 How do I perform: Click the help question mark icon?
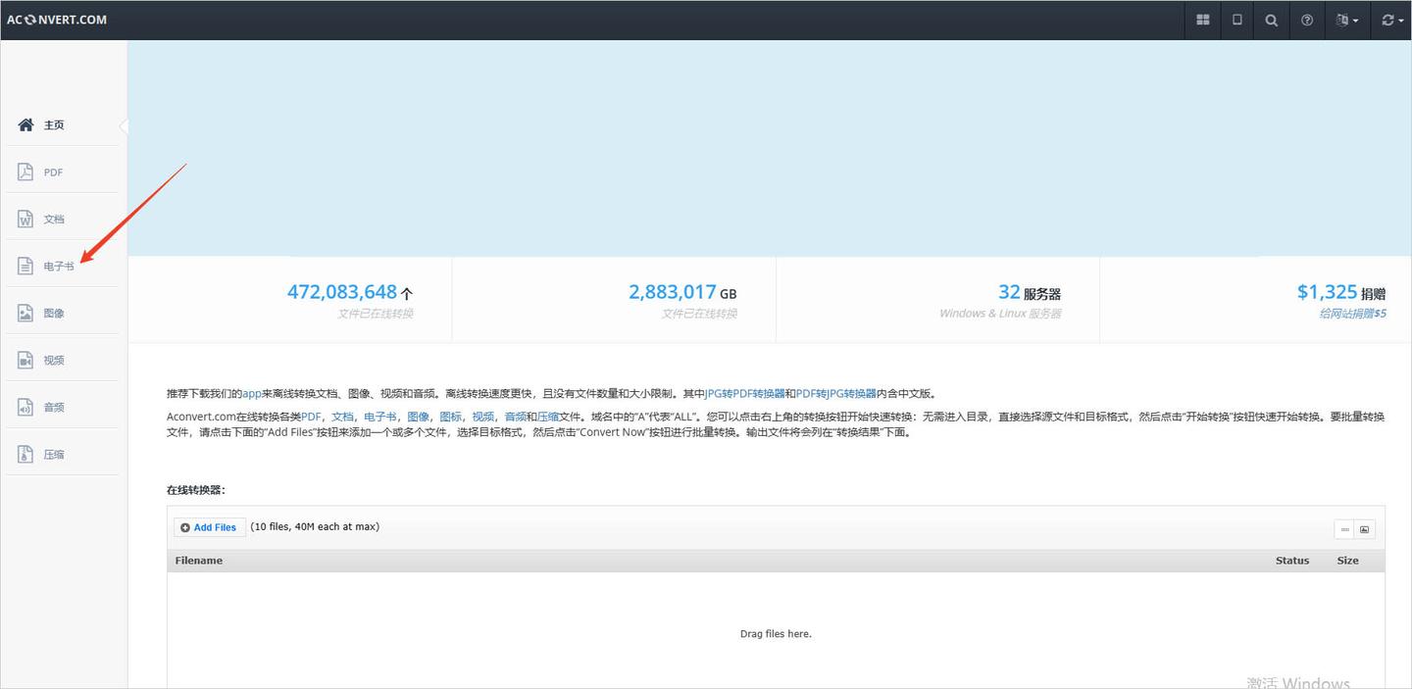(1306, 20)
